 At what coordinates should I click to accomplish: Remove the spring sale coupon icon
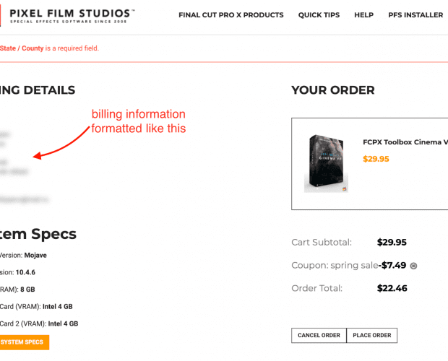point(413,266)
